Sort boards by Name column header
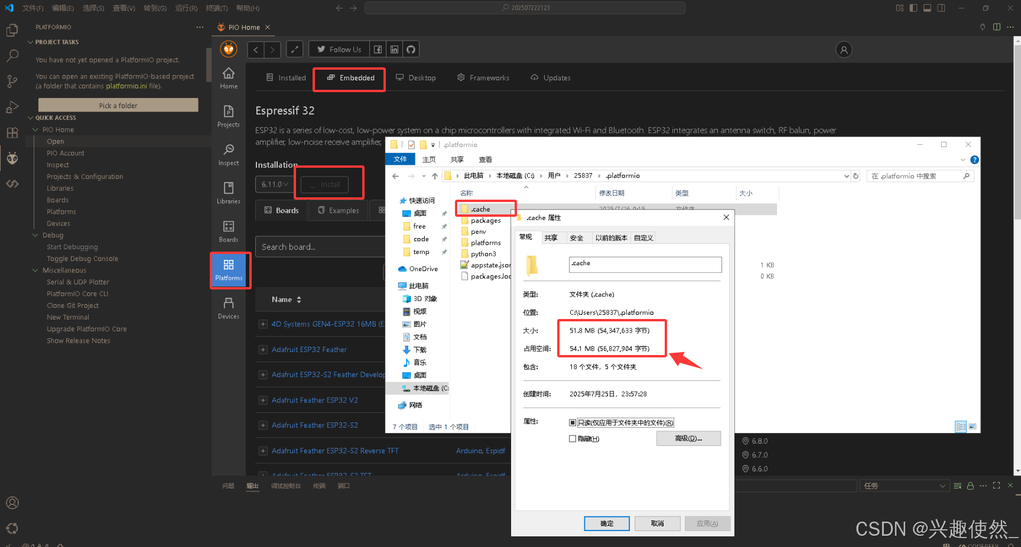This screenshot has height=547, width=1021. (x=287, y=299)
